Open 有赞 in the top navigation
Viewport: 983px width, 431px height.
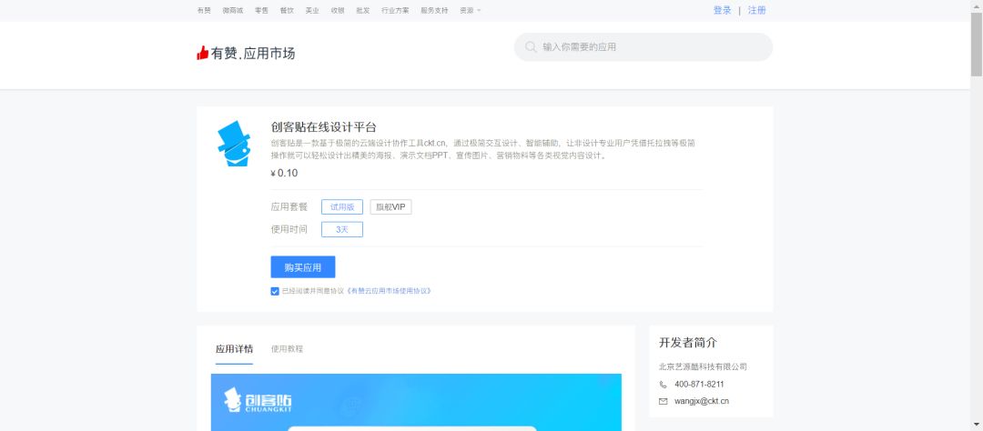point(204,11)
